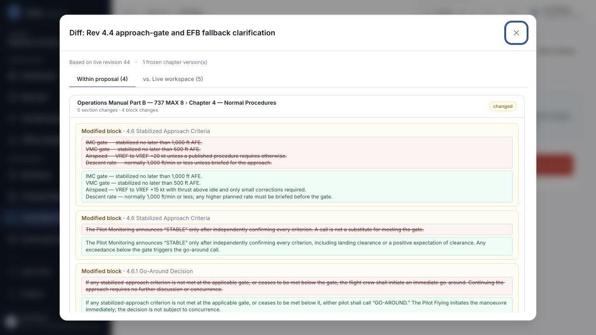Close the diff dialog with the X button
The image size is (596, 335).
[x=516, y=33]
